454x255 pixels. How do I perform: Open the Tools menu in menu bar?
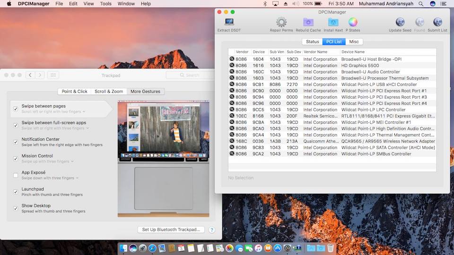pyautogui.click(x=105, y=4)
